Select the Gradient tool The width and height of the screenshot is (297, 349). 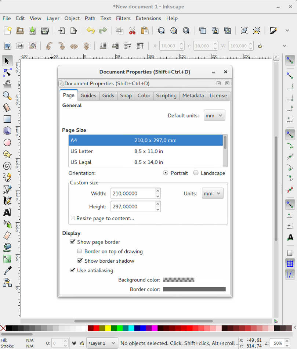pyautogui.click(x=7, y=259)
